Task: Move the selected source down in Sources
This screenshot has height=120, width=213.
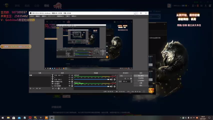Action: [x=65, y=89]
